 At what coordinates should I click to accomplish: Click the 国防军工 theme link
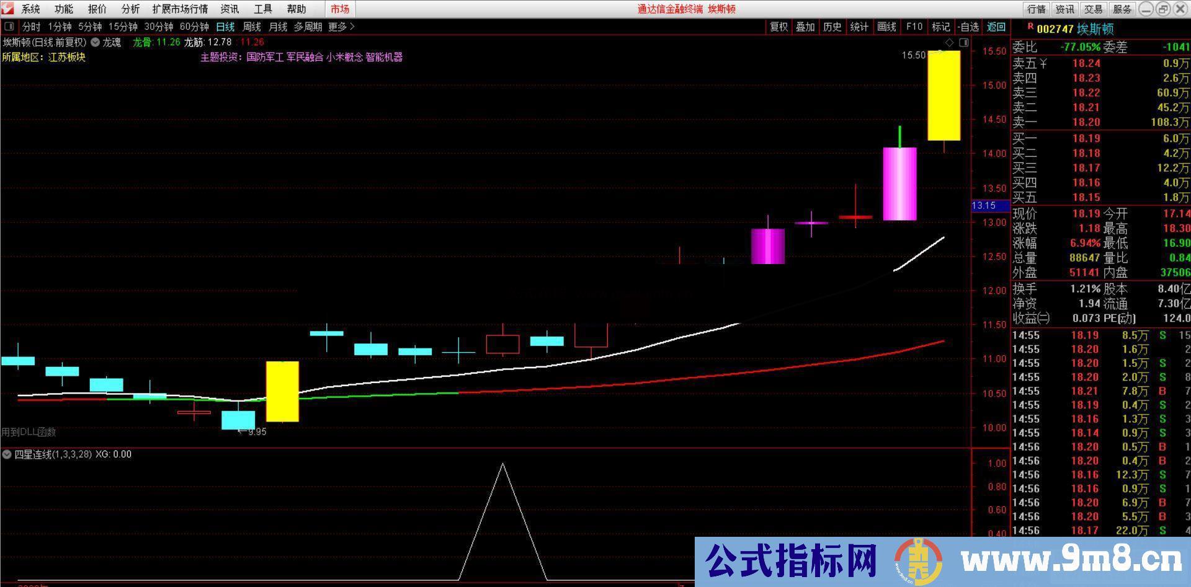pos(265,57)
